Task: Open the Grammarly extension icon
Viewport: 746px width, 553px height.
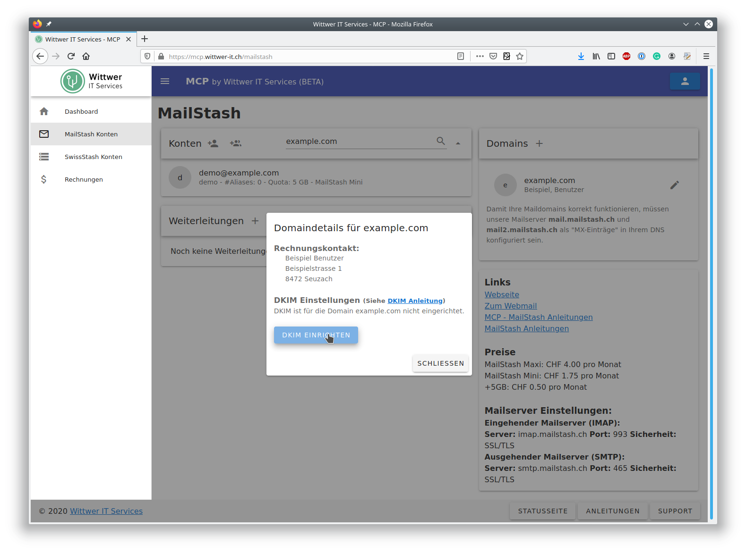Action: [657, 56]
